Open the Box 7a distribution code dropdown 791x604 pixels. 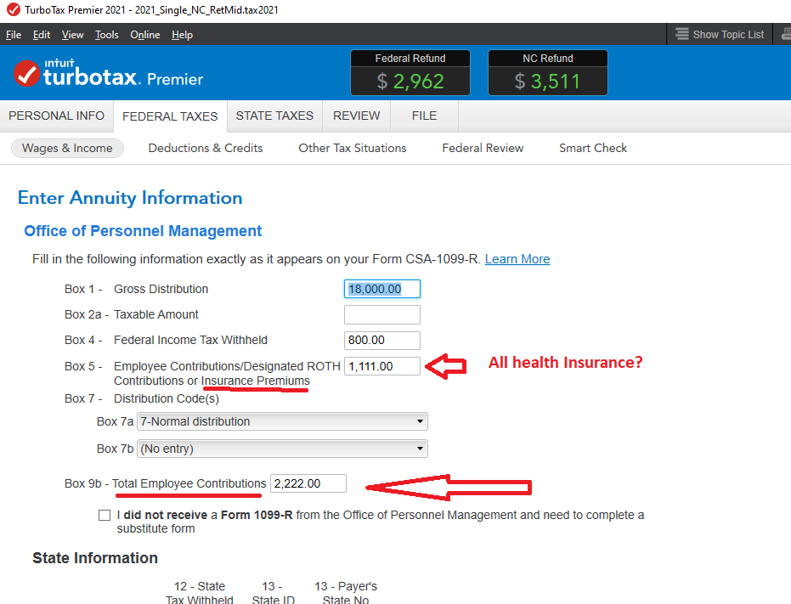(282, 421)
